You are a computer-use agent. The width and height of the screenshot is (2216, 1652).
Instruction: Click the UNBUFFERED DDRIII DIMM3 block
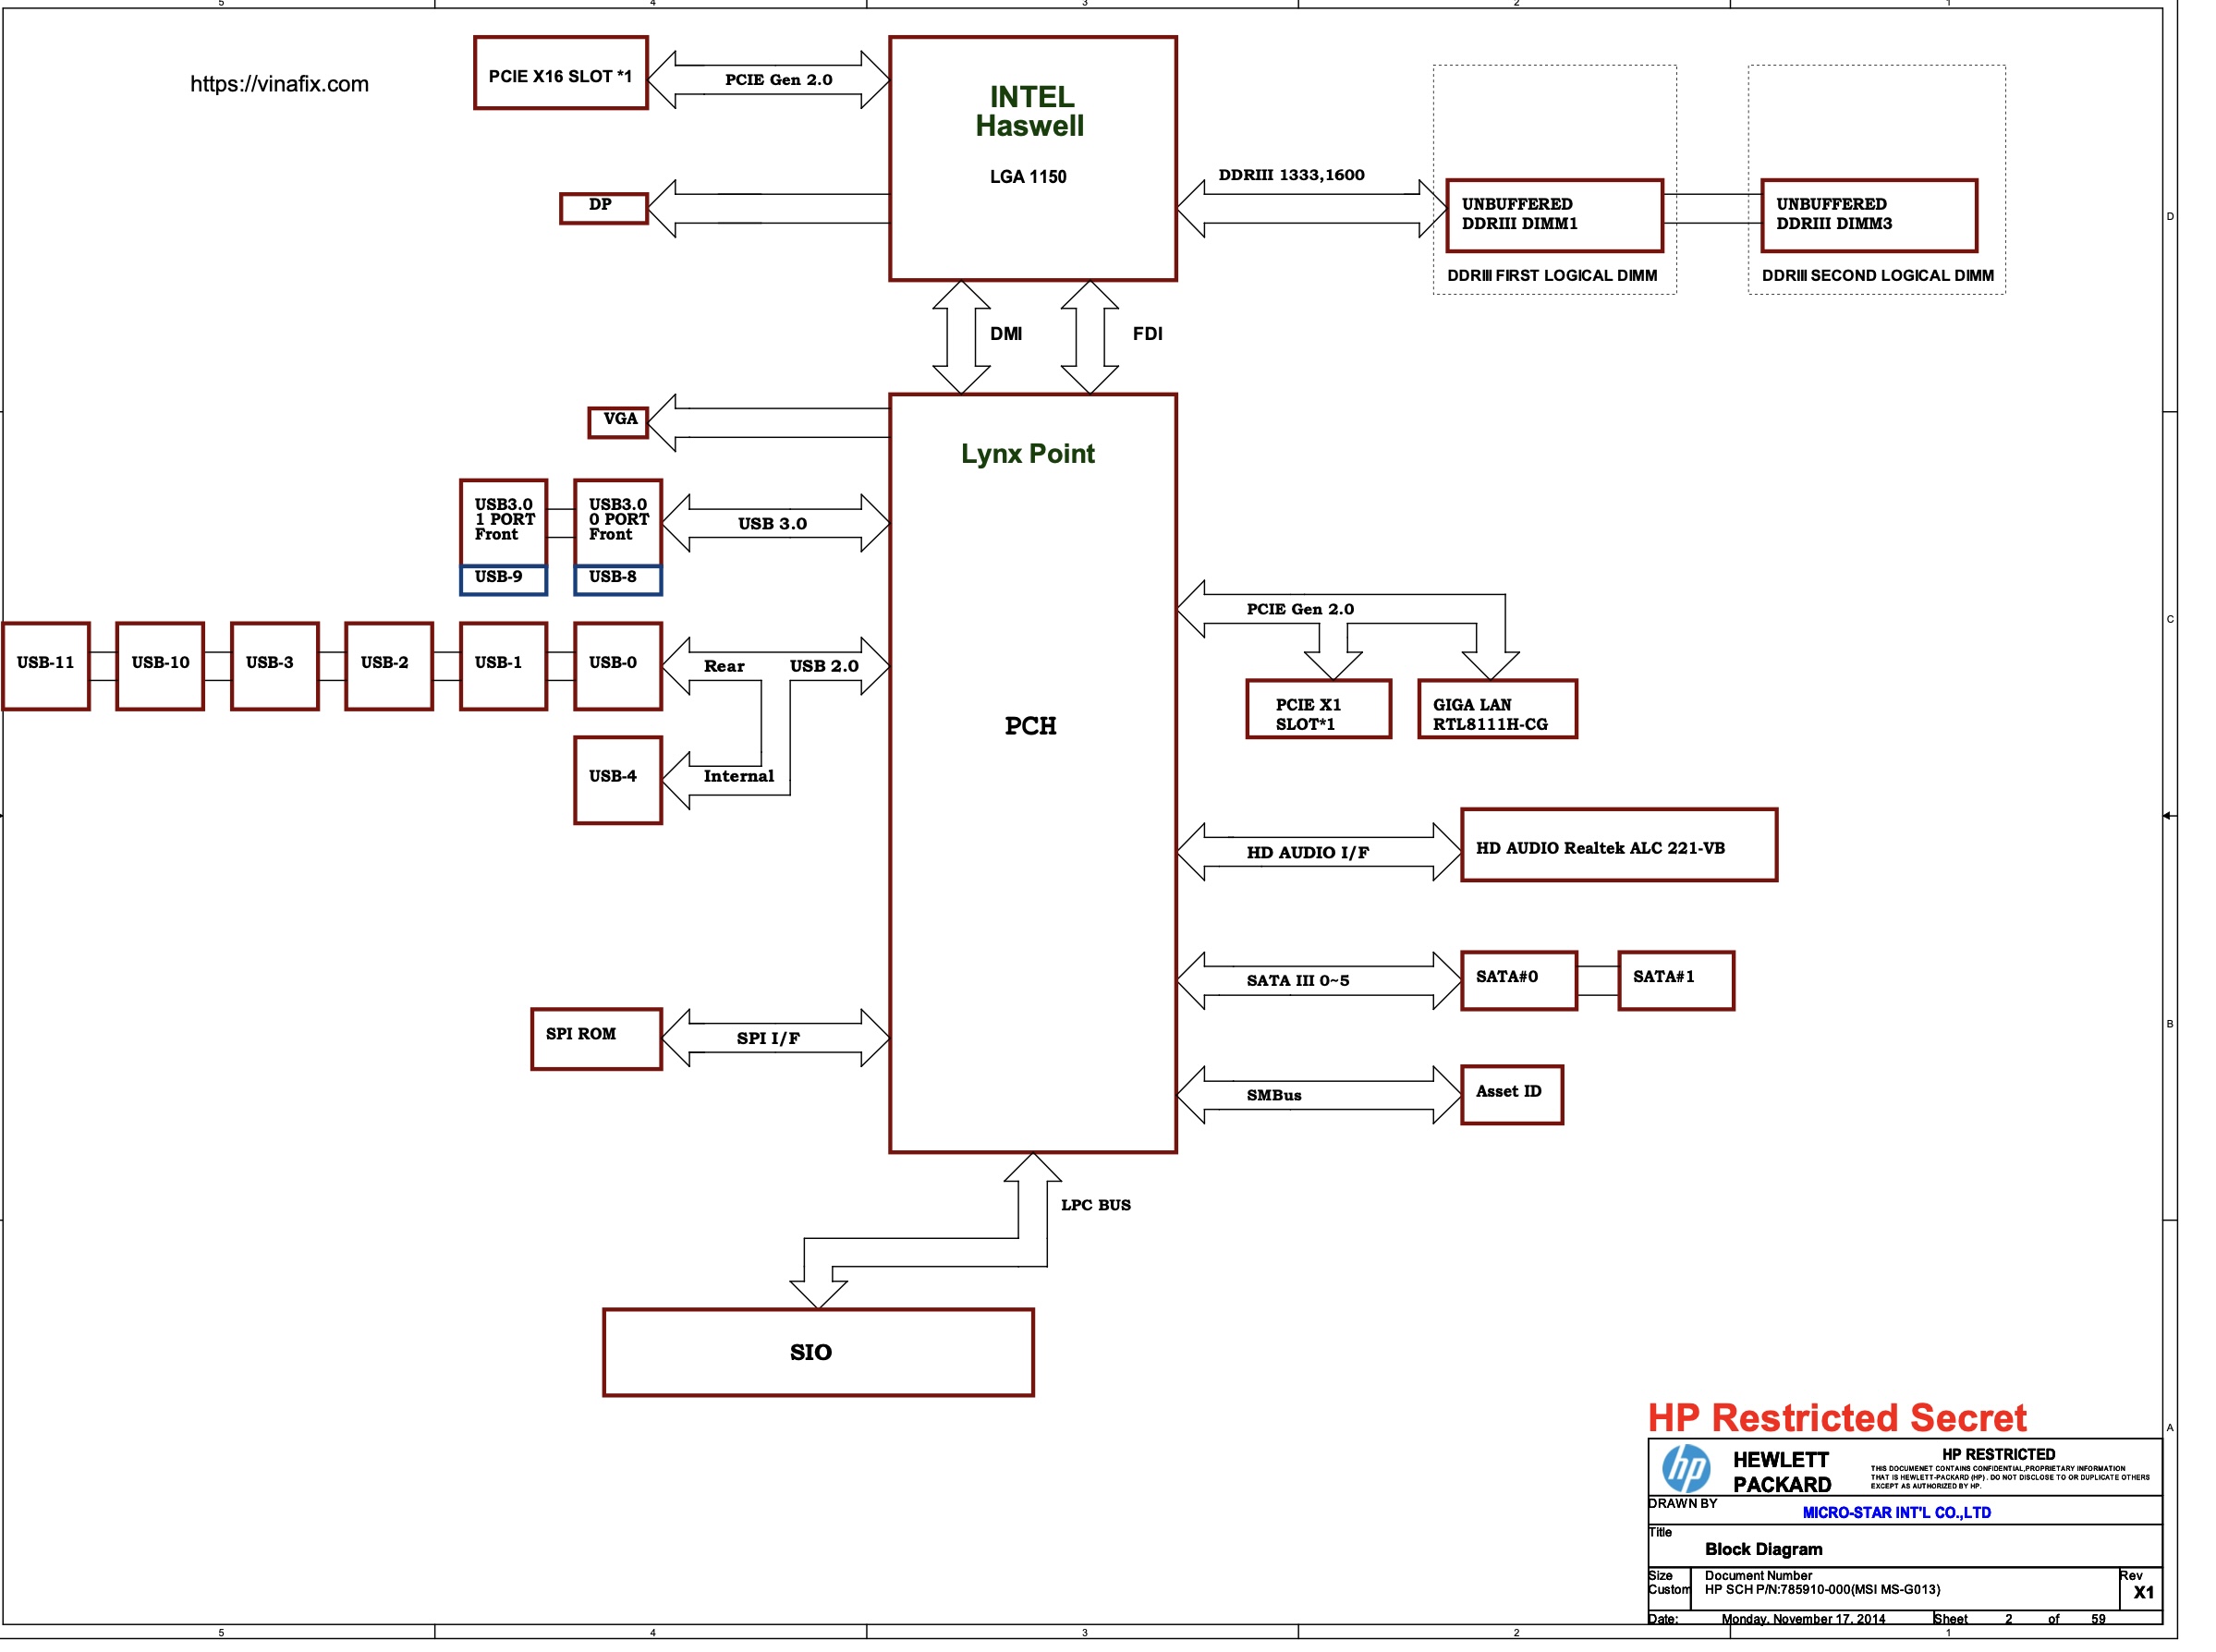point(1868,215)
